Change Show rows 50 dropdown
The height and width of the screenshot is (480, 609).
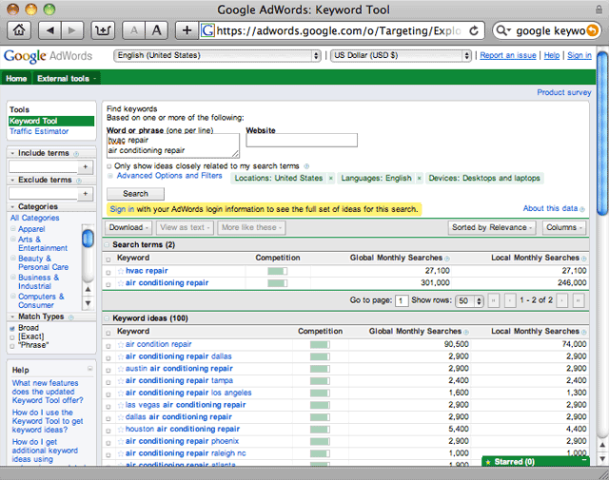[469, 300]
